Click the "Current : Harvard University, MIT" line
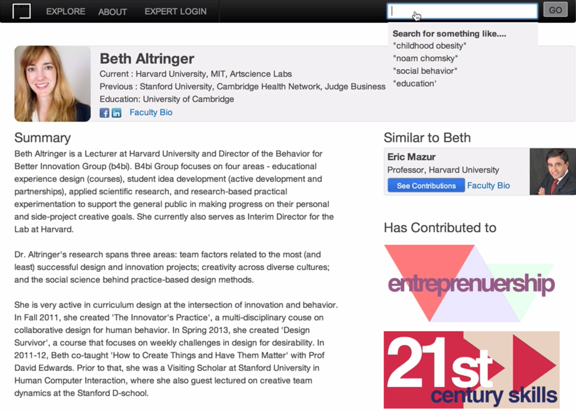The height and width of the screenshot is (411, 576). [196, 74]
